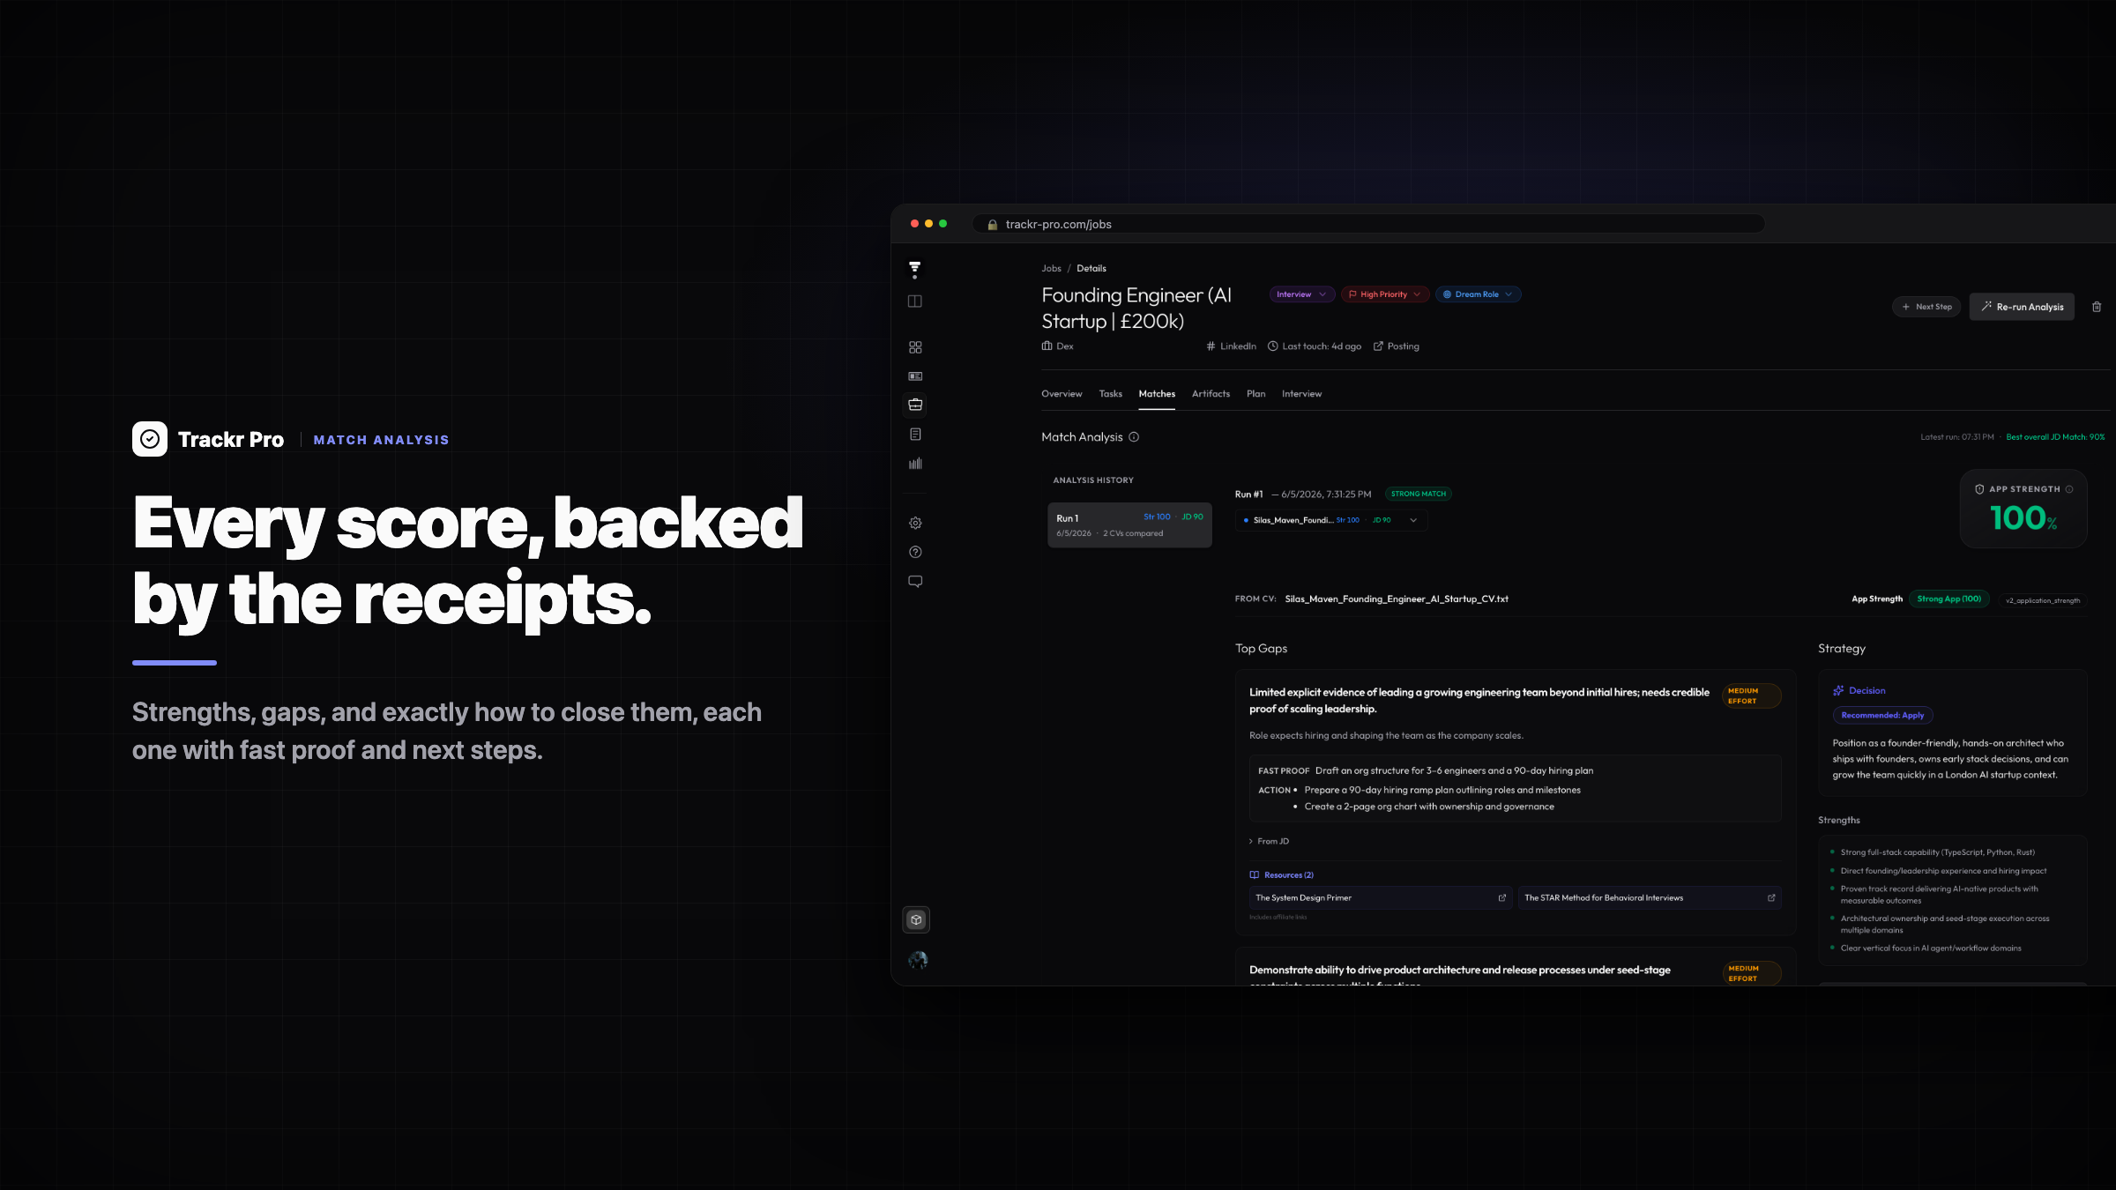
Task: Toggle the sidebar panel layout icon
Action: point(915,301)
